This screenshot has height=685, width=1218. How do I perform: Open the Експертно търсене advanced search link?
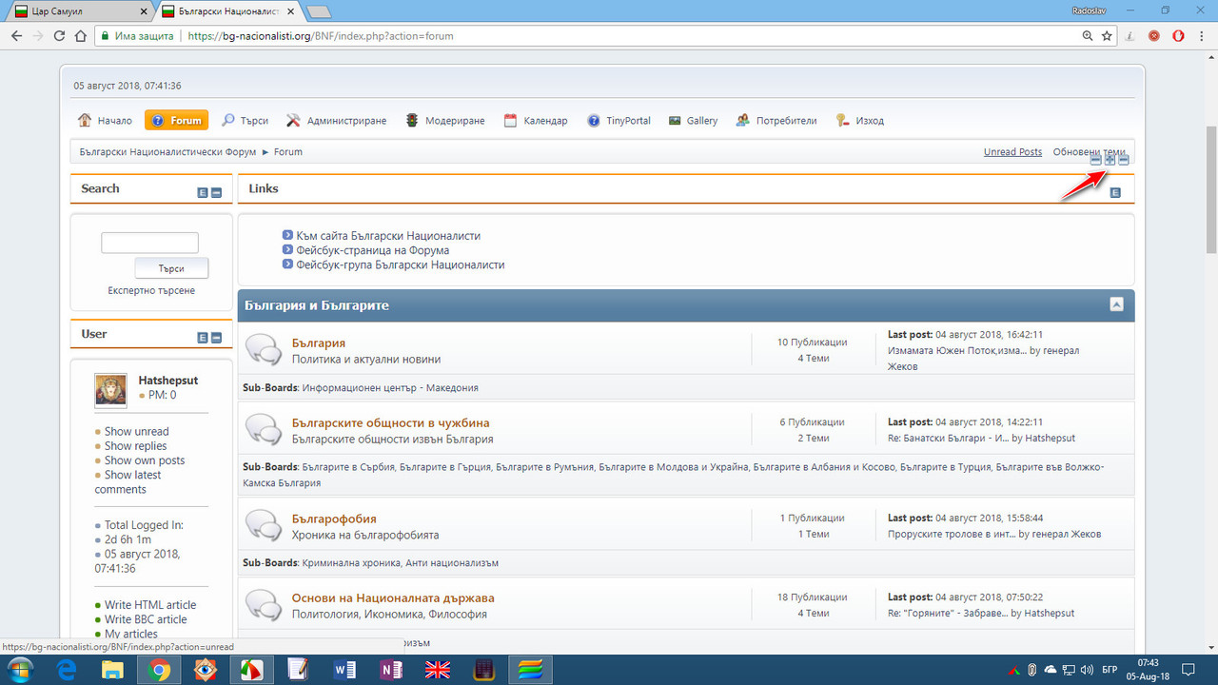coord(151,290)
